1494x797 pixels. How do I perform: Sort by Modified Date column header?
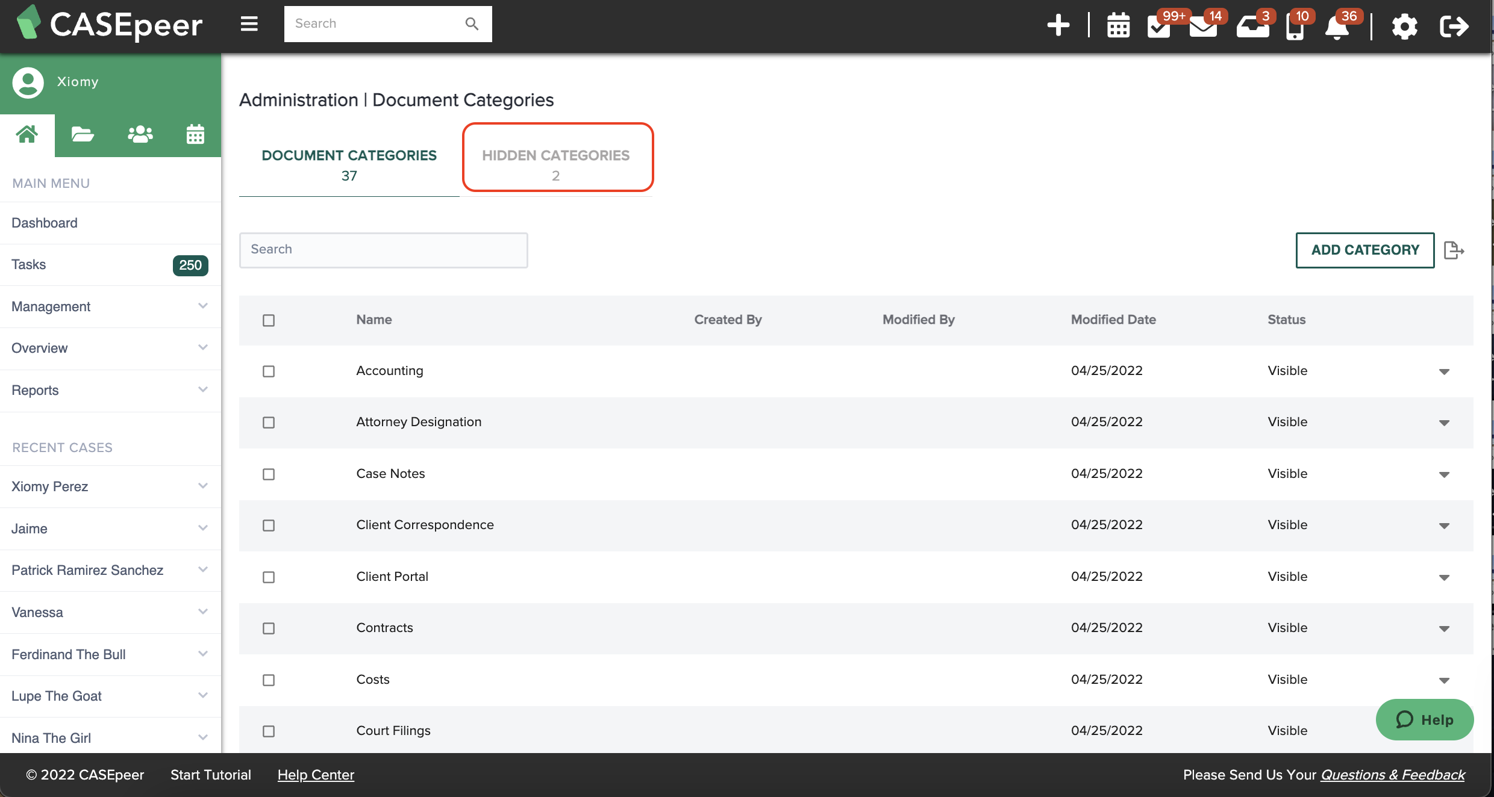click(x=1113, y=320)
